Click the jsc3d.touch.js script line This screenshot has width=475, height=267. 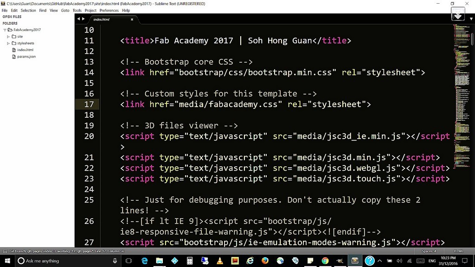(x=285, y=178)
